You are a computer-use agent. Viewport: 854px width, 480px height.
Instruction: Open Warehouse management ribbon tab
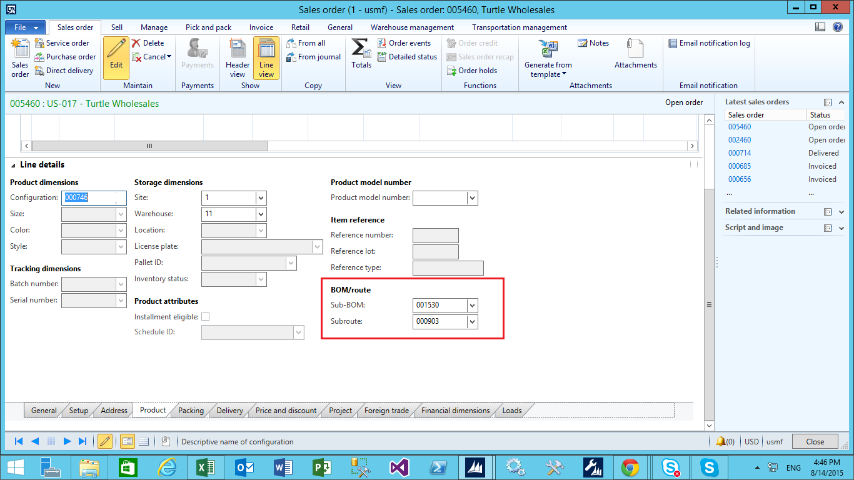pos(412,27)
